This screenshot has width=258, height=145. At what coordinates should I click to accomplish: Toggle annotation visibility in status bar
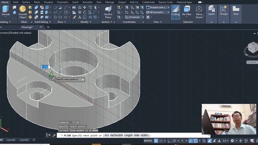tap(210, 141)
